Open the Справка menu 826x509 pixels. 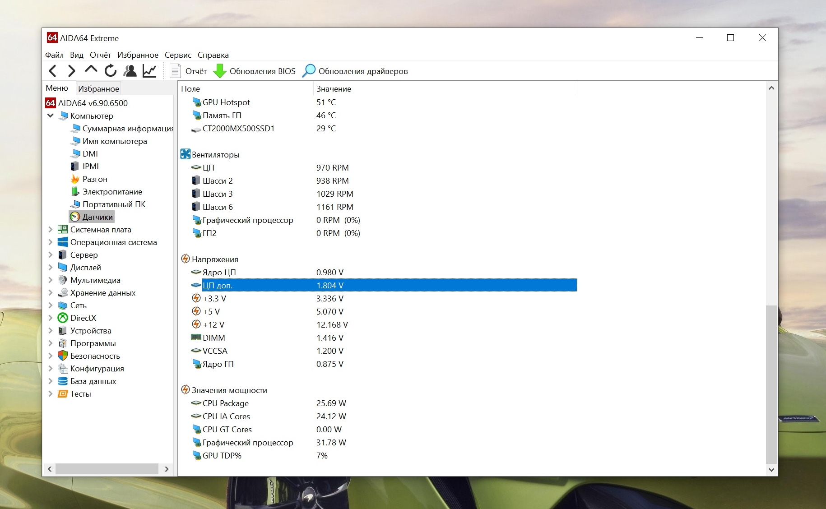pos(213,55)
